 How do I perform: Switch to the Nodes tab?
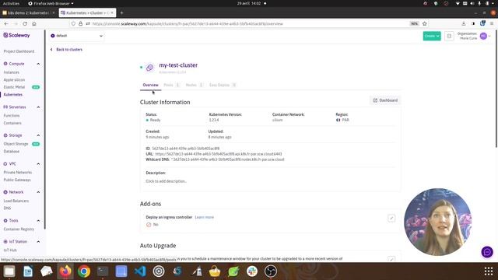pyautogui.click(x=194, y=85)
